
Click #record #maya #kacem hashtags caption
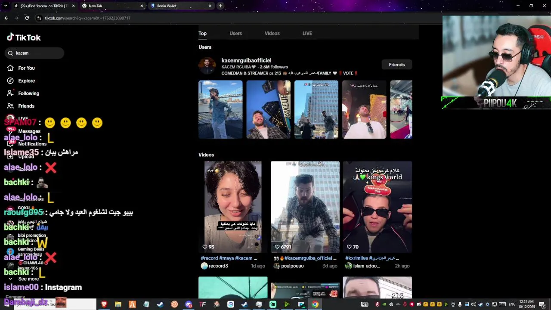coord(229,258)
